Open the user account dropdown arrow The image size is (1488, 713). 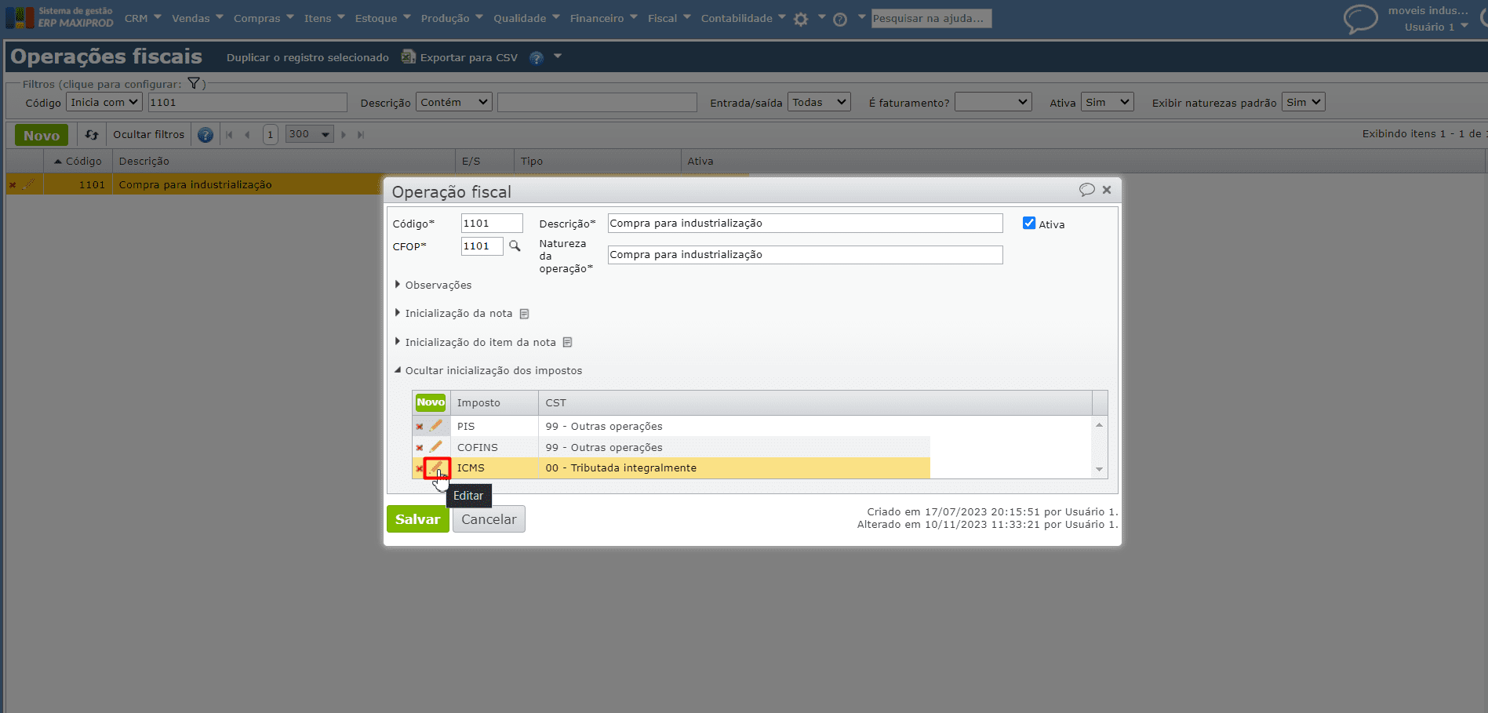tap(1464, 26)
